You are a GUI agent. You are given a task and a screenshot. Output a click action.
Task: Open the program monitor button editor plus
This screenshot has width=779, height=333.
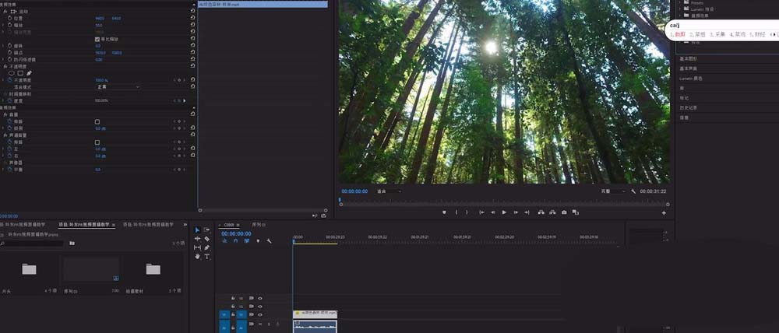[x=664, y=212]
